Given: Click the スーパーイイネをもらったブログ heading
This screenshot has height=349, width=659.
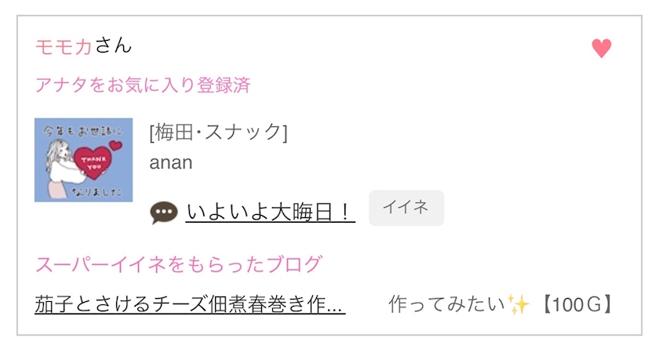Looking at the screenshot, I should tap(178, 264).
